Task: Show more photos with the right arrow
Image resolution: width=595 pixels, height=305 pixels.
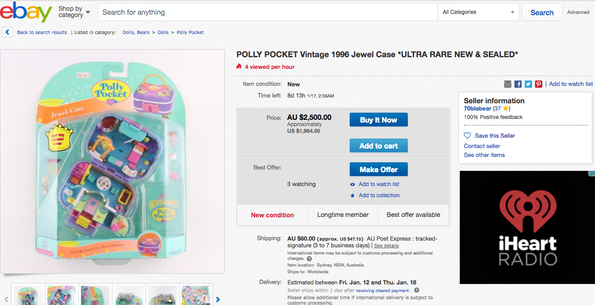Action: click(x=218, y=300)
